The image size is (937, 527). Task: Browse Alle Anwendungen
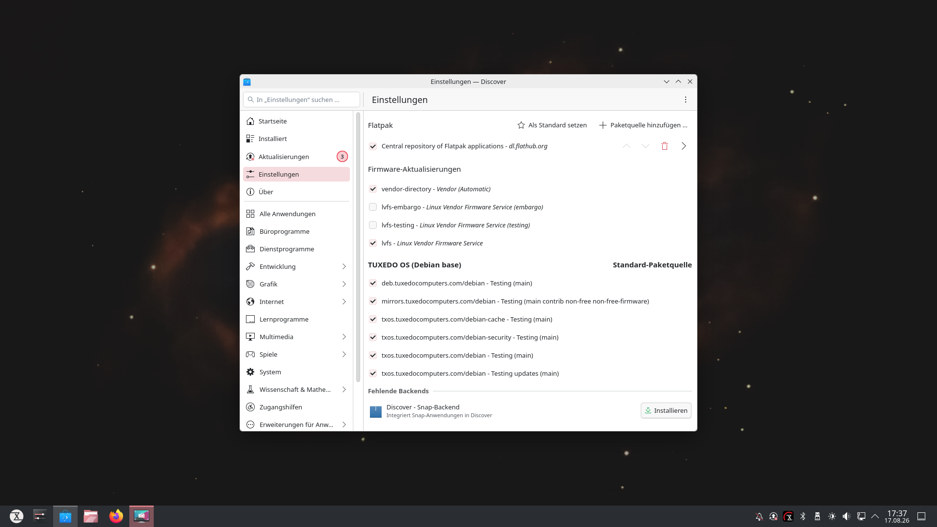pos(296,214)
